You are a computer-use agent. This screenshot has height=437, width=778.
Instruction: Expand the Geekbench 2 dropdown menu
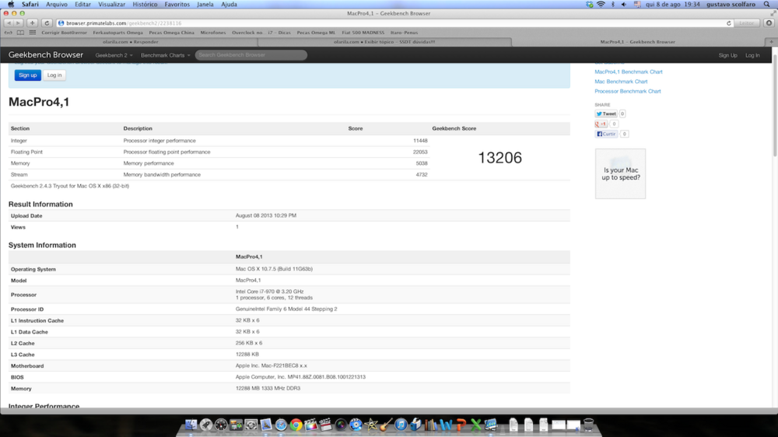[114, 55]
